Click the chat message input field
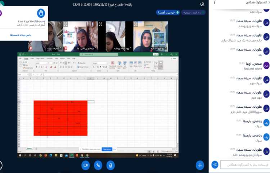Screen dimensions: 270x173 [x=245, y=165]
